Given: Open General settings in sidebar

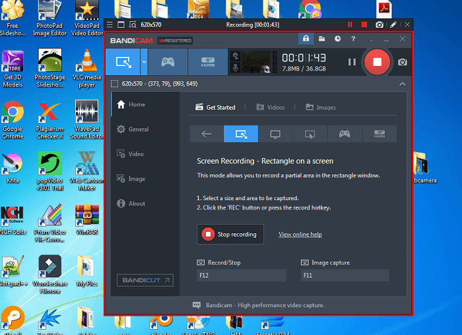Looking at the screenshot, I should (x=133, y=129).
